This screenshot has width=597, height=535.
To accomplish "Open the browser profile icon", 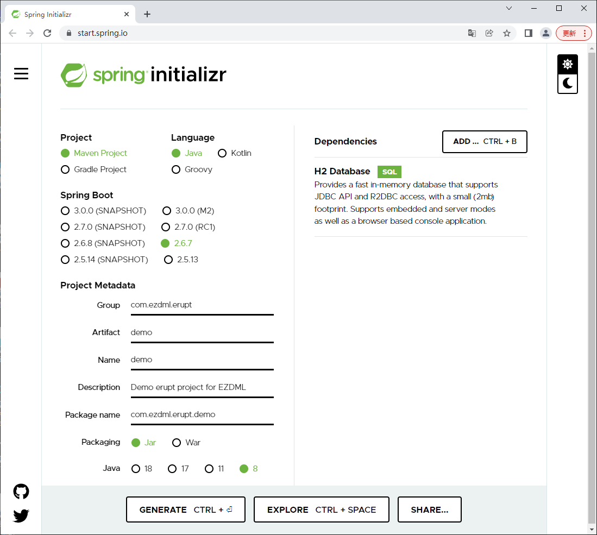I will (x=545, y=33).
